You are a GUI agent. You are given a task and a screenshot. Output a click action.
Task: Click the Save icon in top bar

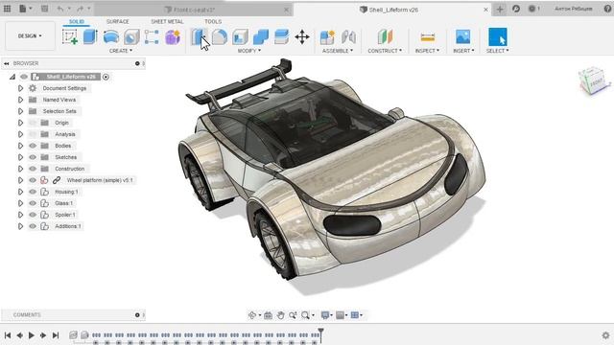45,9
